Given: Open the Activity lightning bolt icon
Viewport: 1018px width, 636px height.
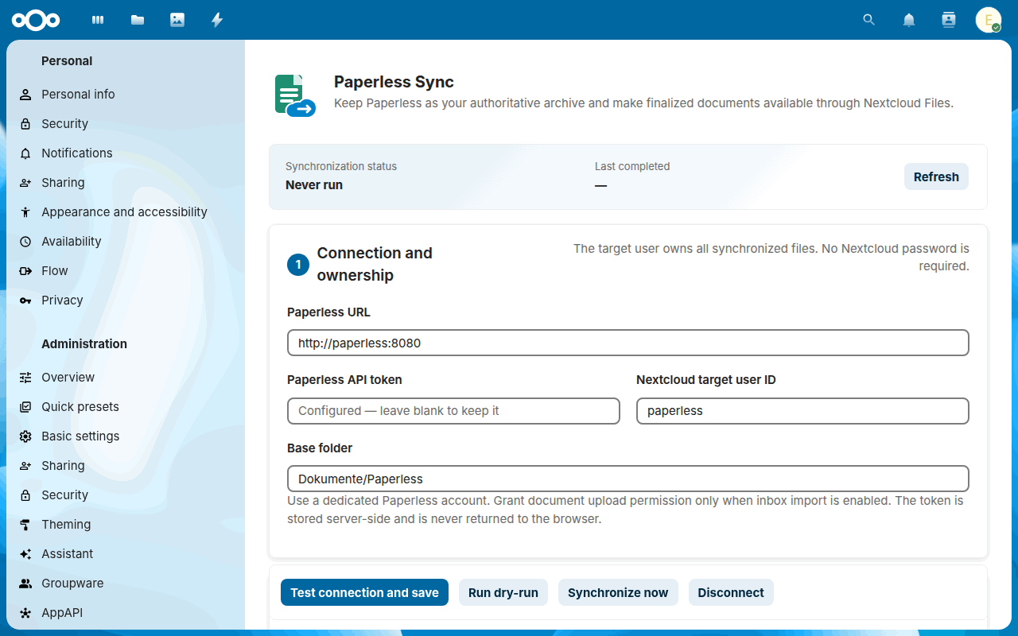Looking at the screenshot, I should [217, 20].
